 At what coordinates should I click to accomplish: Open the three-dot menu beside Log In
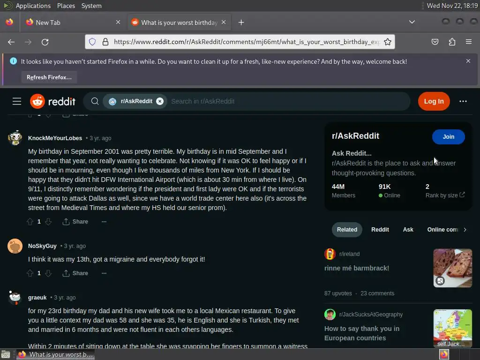[x=463, y=101]
